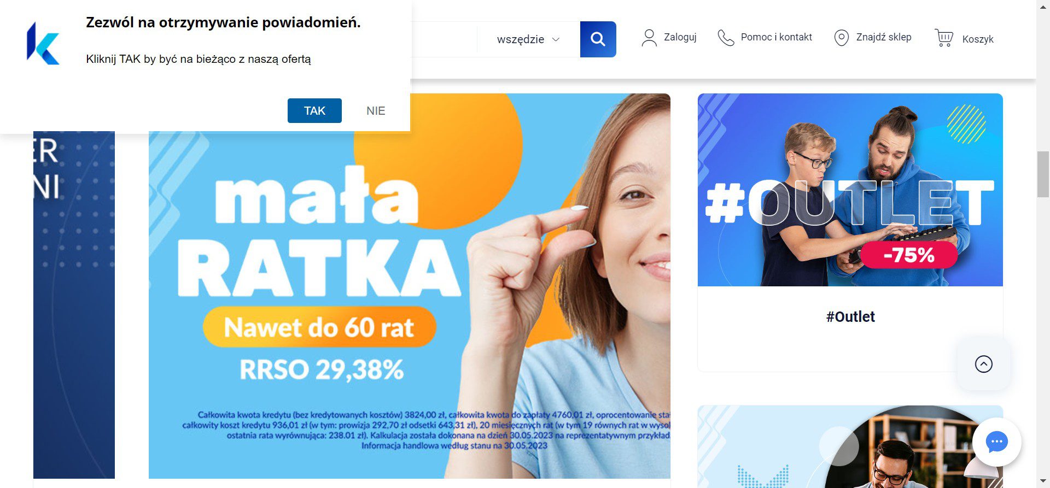Open Koszyk cart link
Viewport: 1050px width, 488px height.
tap(978, 39)
